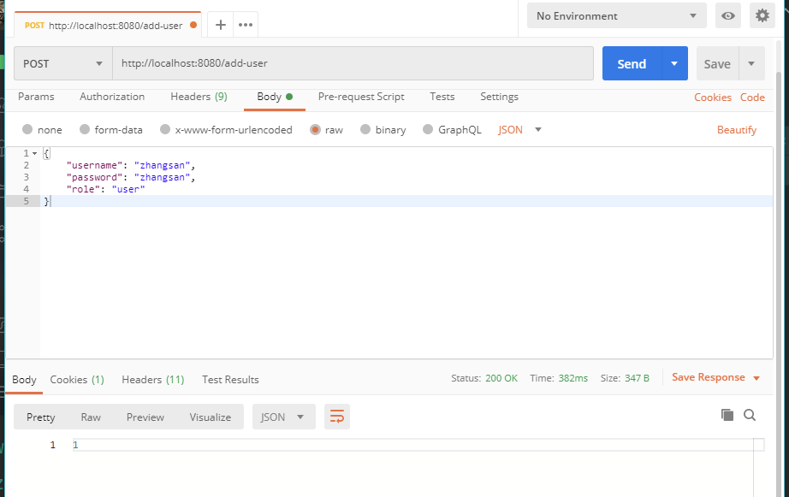Open the request Headers (9) tab

point(199,97)
